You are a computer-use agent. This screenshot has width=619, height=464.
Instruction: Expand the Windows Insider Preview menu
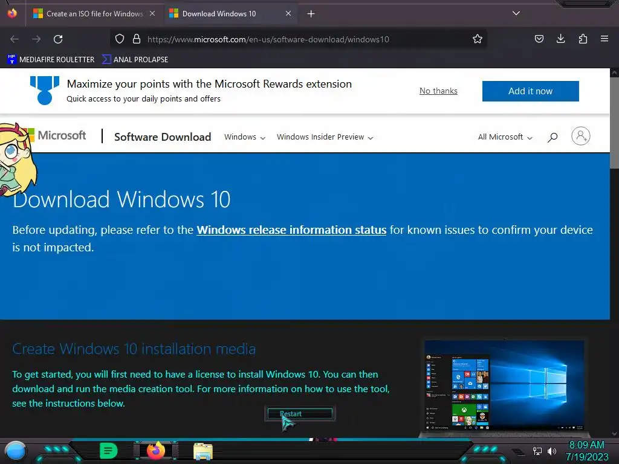[x=325, y=137]
